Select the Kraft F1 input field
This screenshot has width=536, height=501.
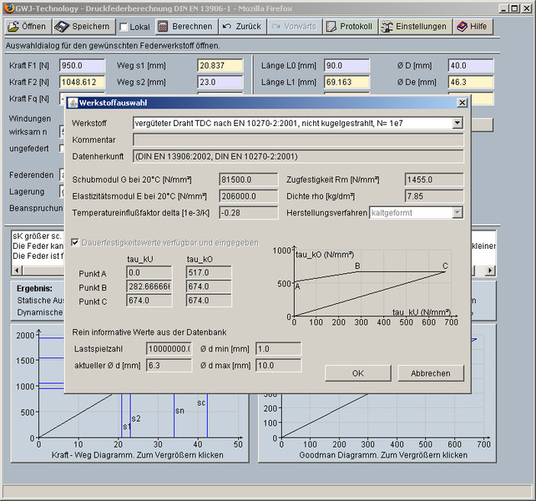point(82,65)
